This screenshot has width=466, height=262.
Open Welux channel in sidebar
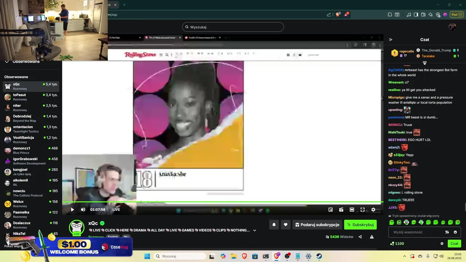click(31, 204)
